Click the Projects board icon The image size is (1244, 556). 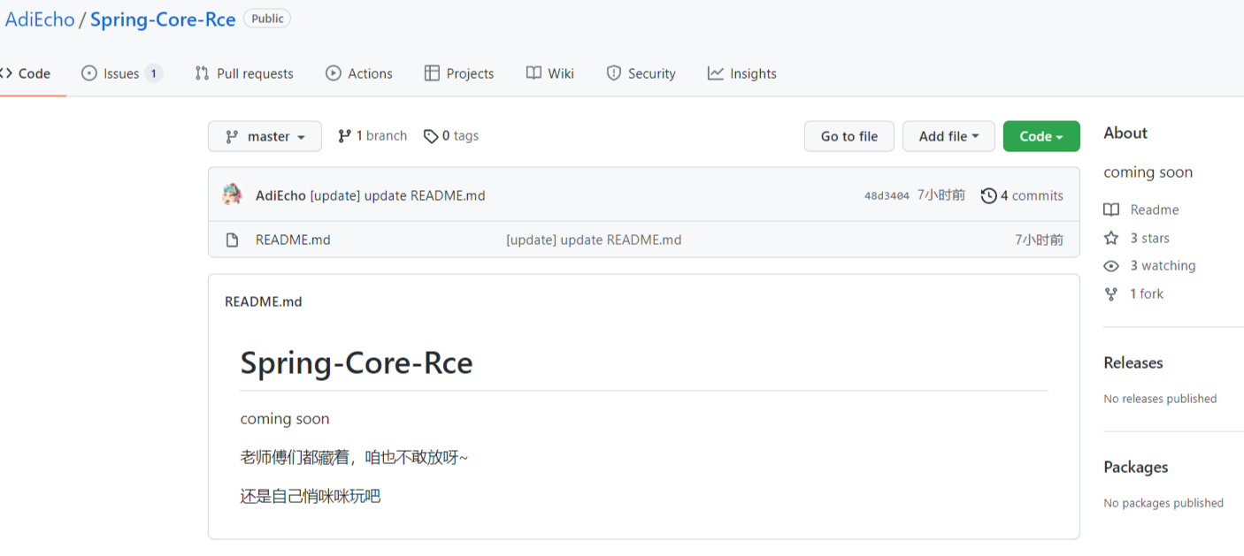click(432, 73)
